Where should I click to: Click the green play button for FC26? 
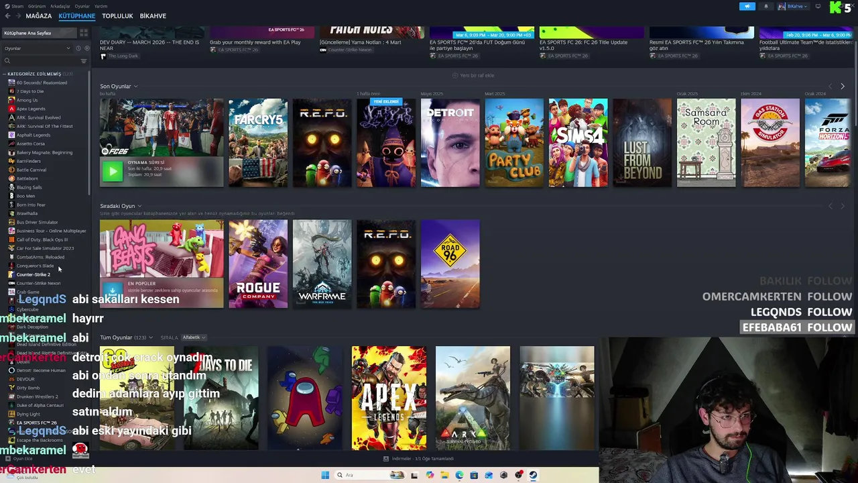pos(112,172)
